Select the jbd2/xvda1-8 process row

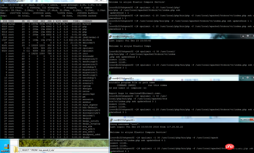point(54,37)
